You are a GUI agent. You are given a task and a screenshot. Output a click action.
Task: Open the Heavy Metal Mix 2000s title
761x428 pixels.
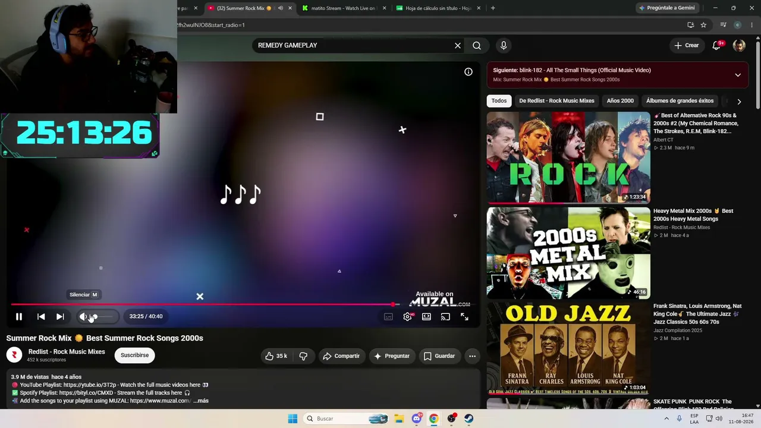pos(693,215)
